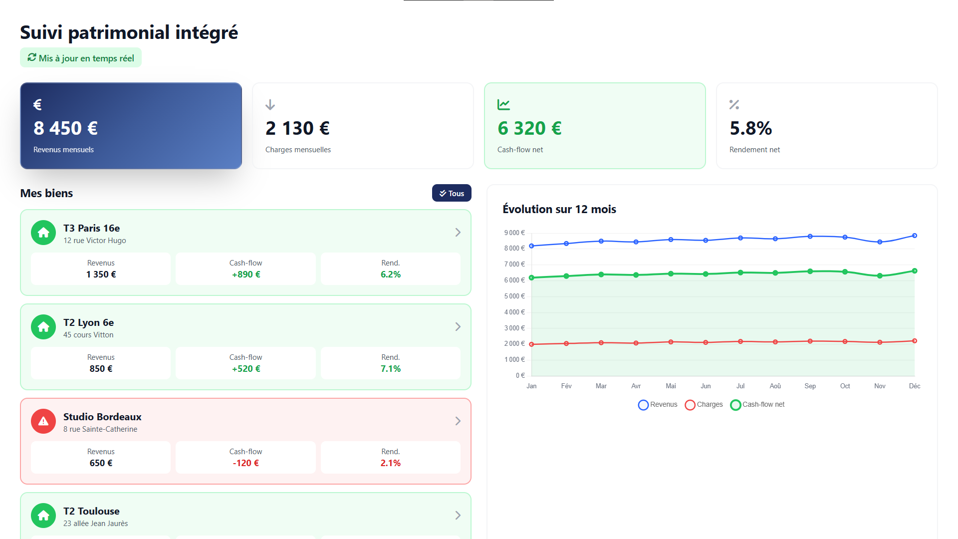Image resolution: width=958 pixels, height=539 pixels.
Task: Click the euro icon in Revenus mensuels card
Action: pyautogui.click(x=37, y=105)
